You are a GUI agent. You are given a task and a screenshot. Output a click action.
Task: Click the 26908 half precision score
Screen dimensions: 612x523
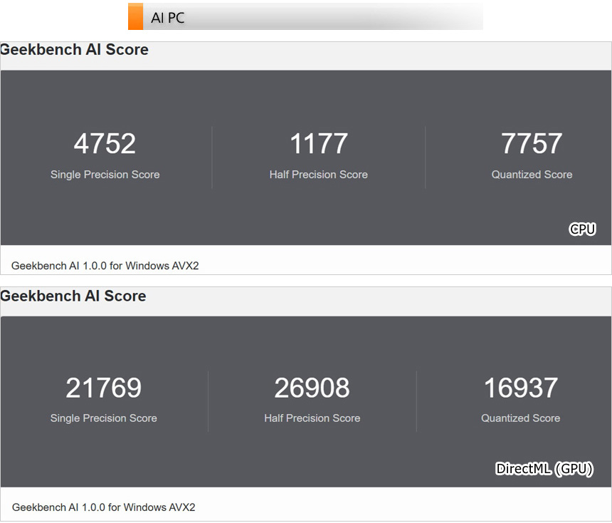pyautogui.click(x=312, y=388)
